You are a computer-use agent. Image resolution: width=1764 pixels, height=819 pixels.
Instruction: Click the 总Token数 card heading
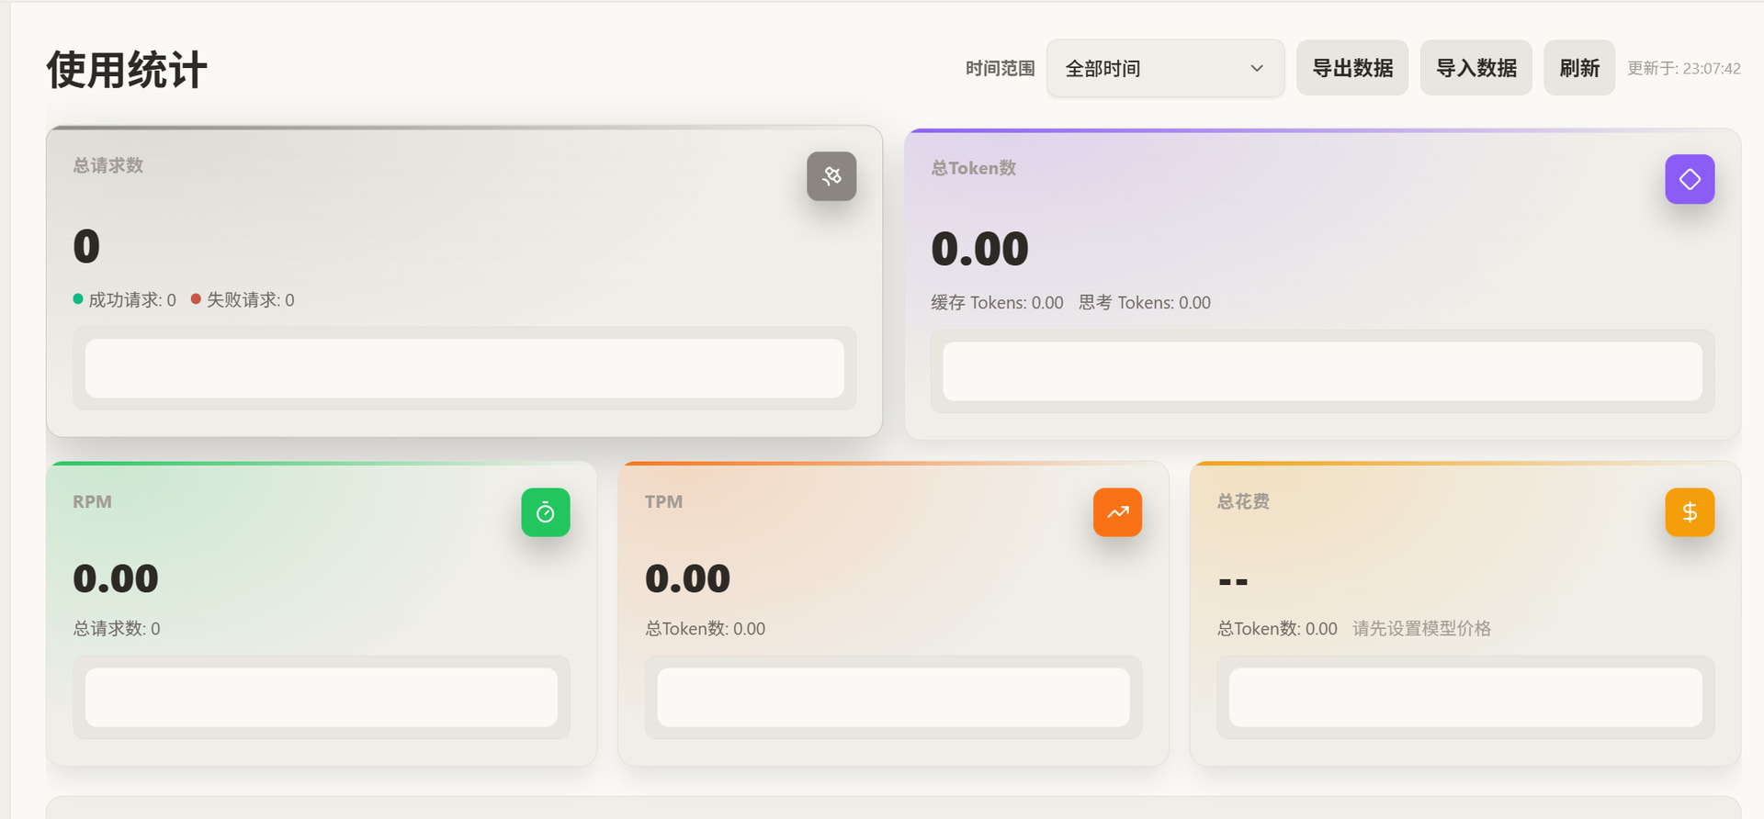tap(974, 168)
